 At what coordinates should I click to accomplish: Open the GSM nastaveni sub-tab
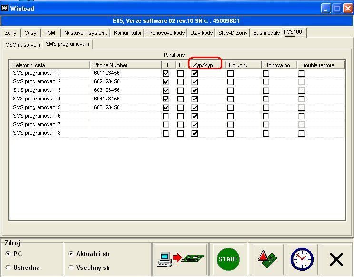click(x=22, y=45)
